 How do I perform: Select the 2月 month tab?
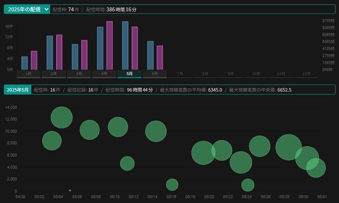[54, 74]
